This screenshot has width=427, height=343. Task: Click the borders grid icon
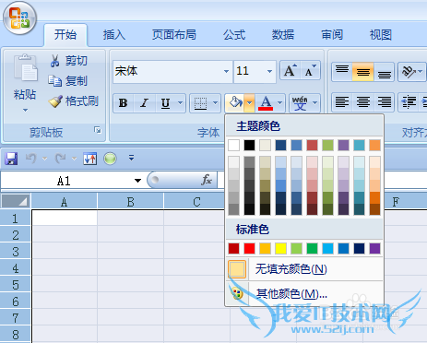pos(200,103)
